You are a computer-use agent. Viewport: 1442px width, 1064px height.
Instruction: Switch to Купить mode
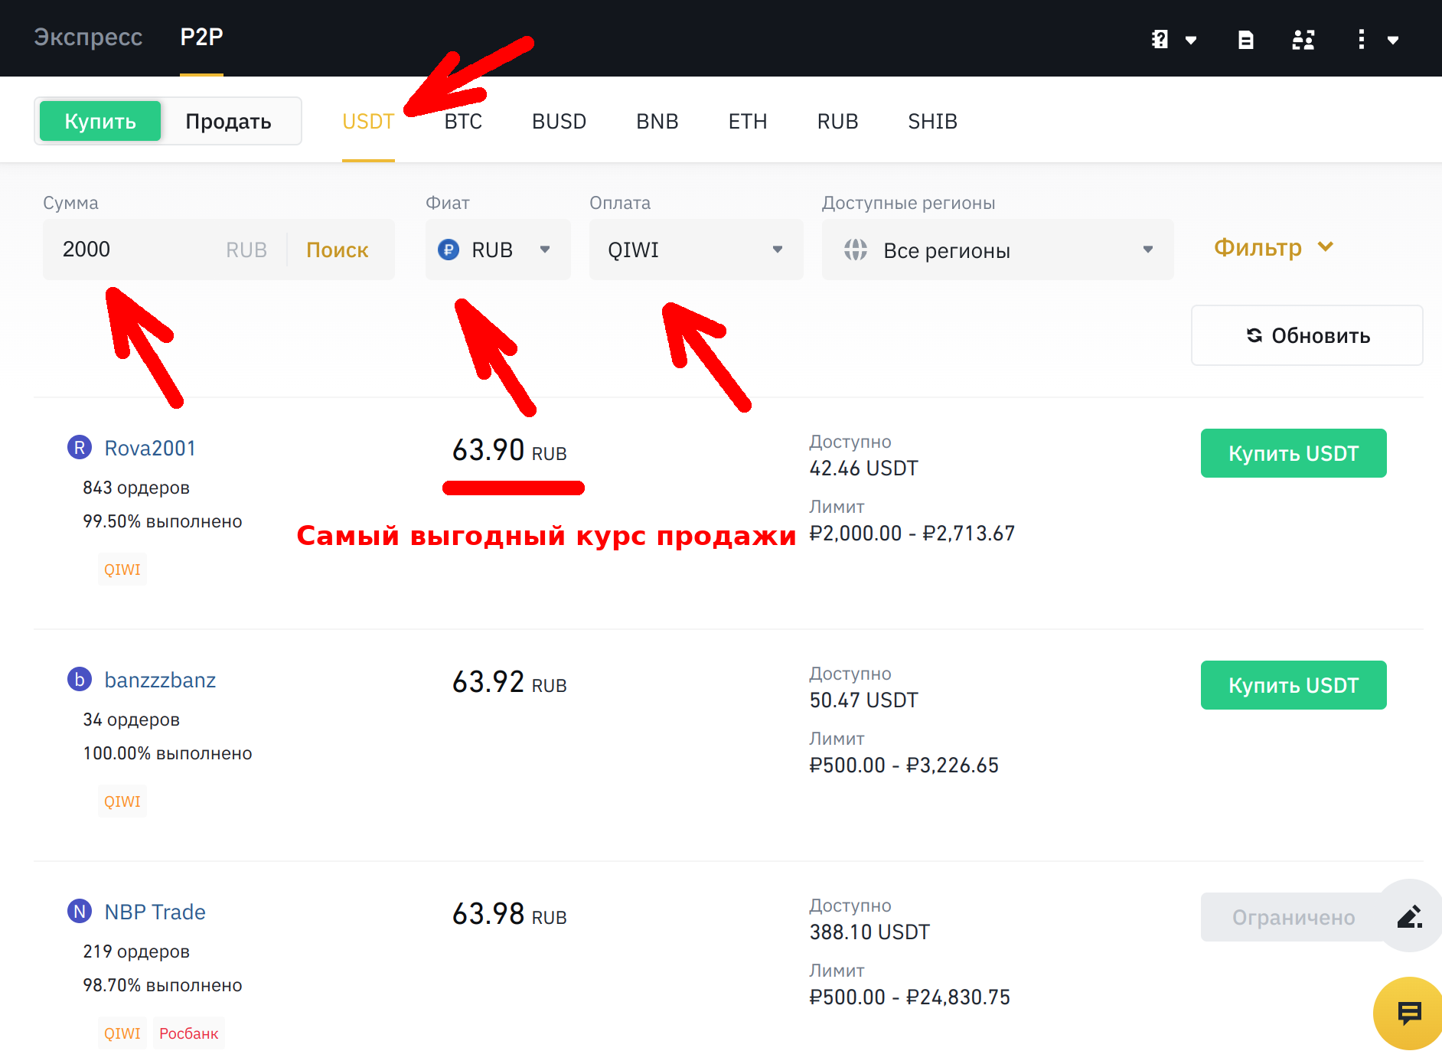pyautogui.click(x=100, y=121)
